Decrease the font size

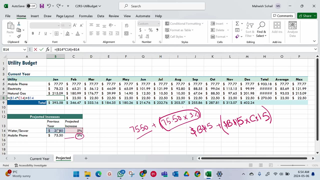coord(81,25)
